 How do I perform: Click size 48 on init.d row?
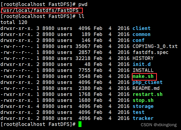tap(87, 64)
